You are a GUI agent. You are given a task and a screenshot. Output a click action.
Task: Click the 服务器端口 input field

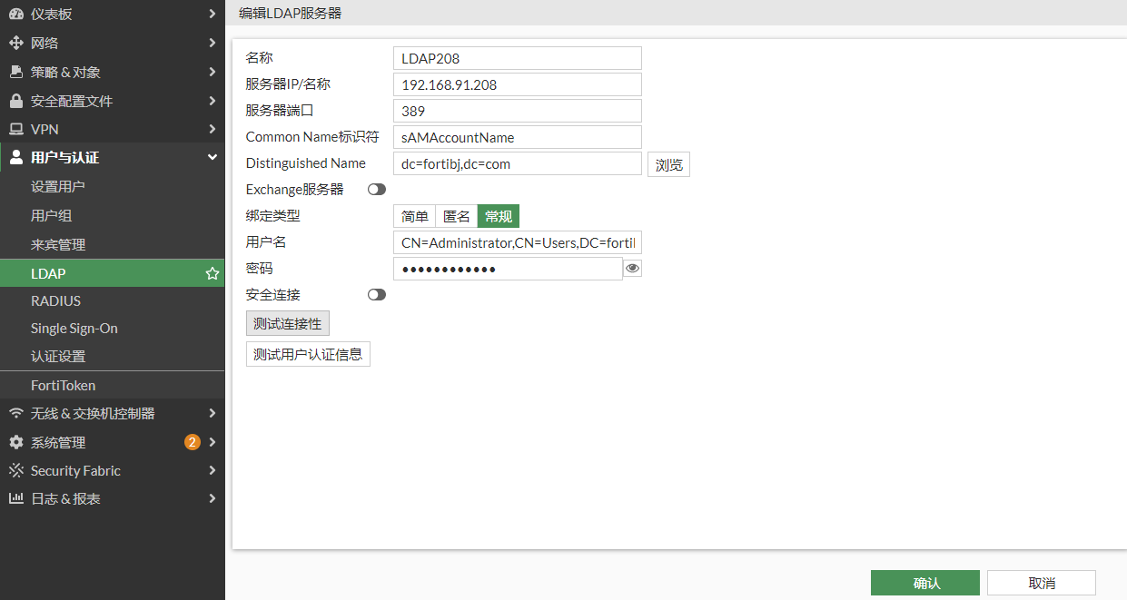518,111
